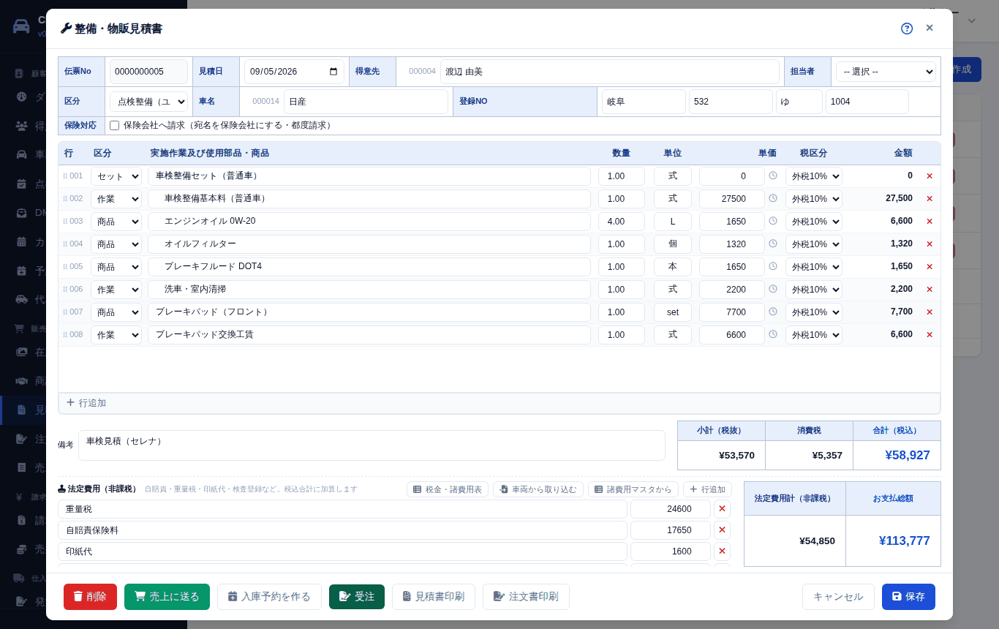Change row 006 作業 type dropdown
999x629 pixels.
coord(116,290)
